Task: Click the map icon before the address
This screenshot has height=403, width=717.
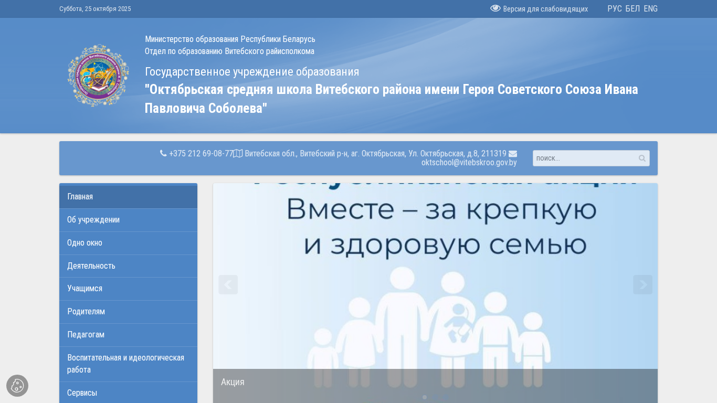Action: (x=238, y=153)
